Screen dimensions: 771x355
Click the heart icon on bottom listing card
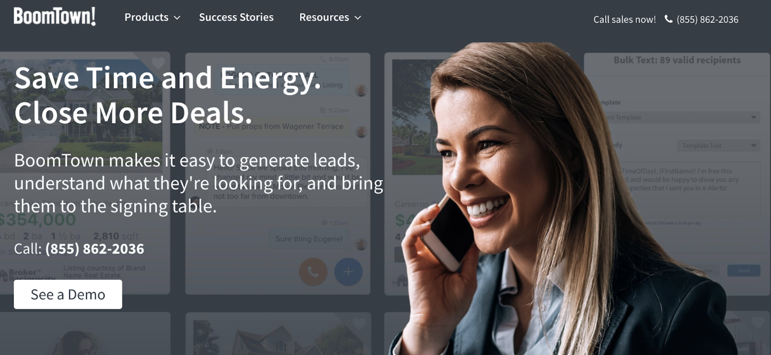pyautogui.click(x=359, y=324)
